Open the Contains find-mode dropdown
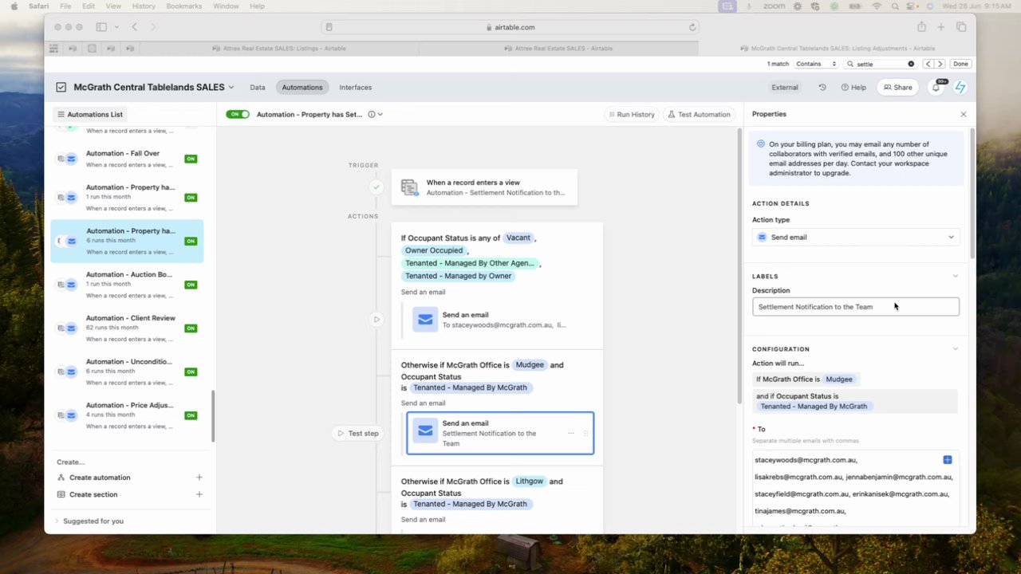Screen dimensions: 1021x574 (816, 64)
